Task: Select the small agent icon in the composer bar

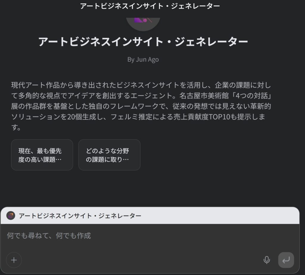Action: pyautogui.click(x=11, y=215)
